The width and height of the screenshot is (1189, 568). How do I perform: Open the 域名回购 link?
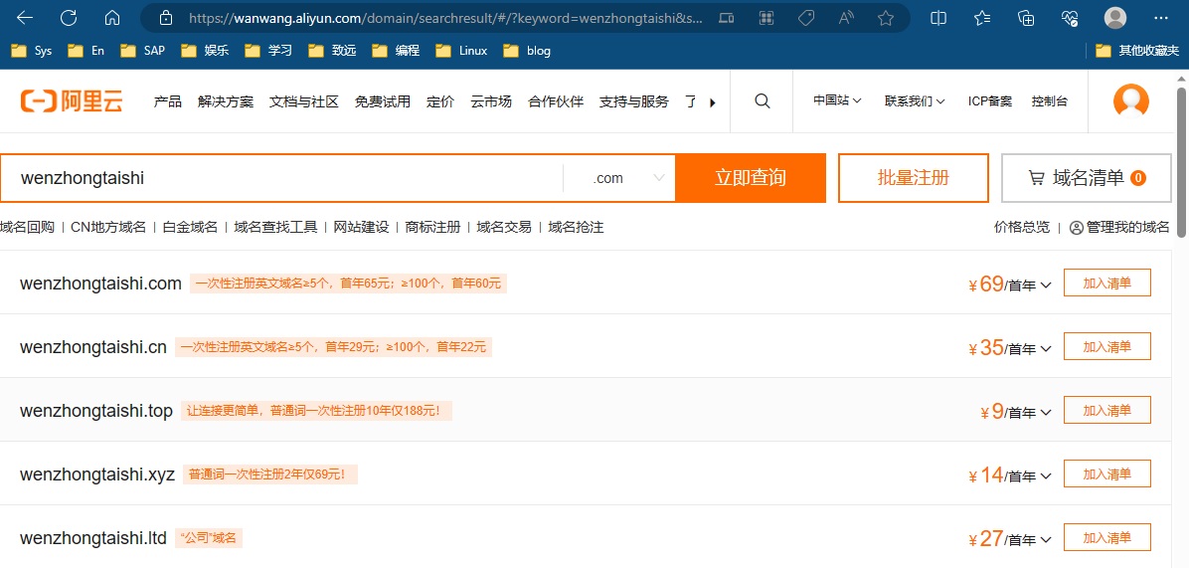click(27, 227)
